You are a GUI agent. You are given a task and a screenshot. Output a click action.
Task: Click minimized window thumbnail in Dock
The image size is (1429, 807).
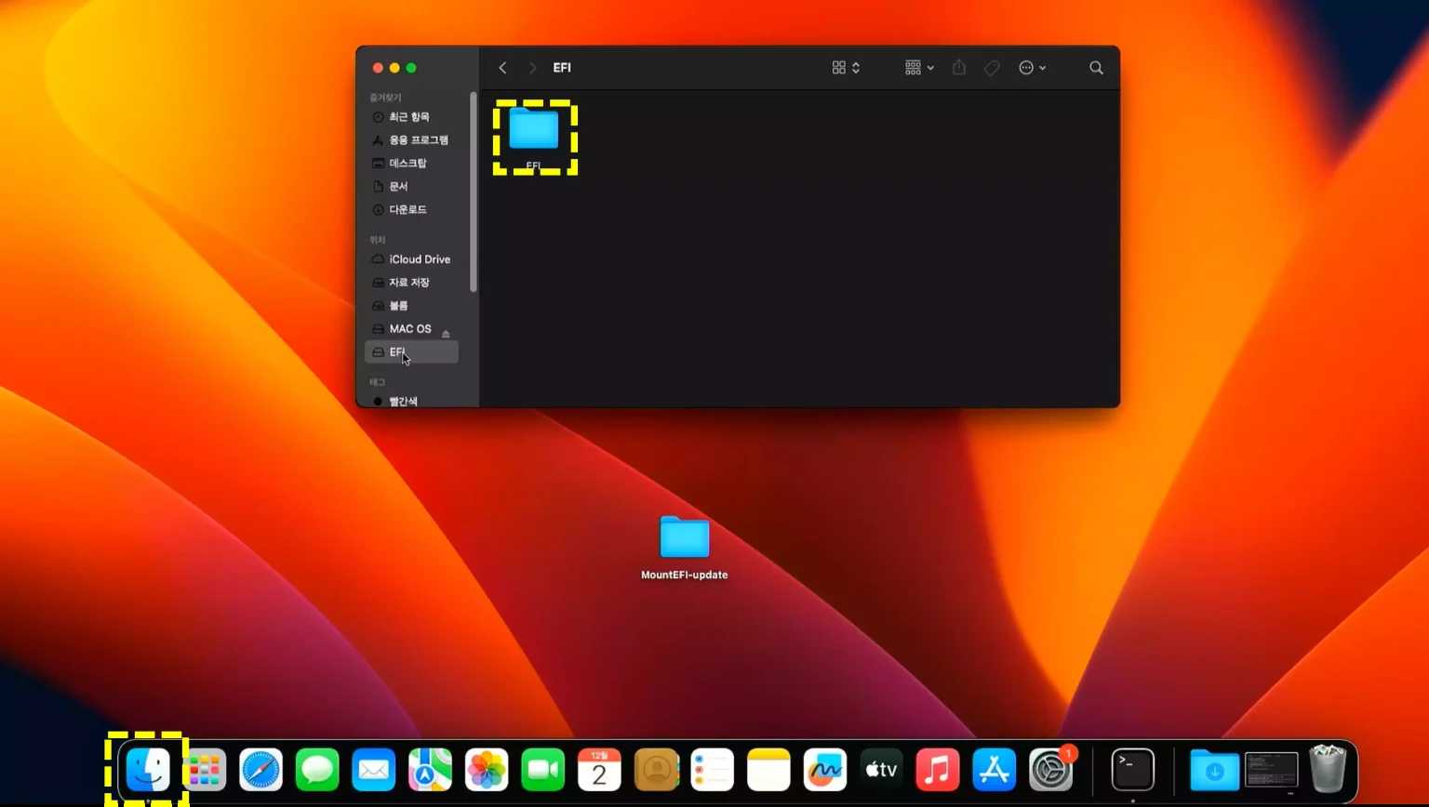click(x=1271, y=770)
